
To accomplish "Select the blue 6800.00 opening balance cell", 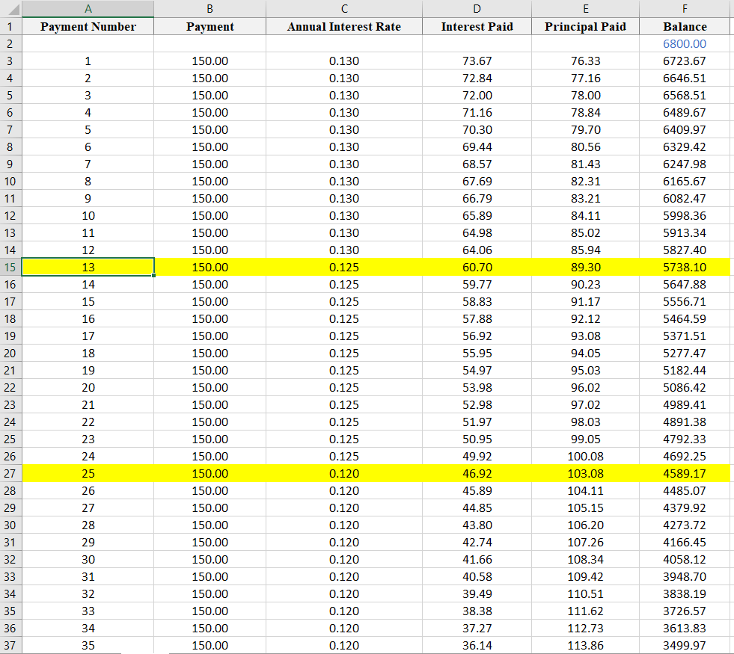I will tap(685, 43).
